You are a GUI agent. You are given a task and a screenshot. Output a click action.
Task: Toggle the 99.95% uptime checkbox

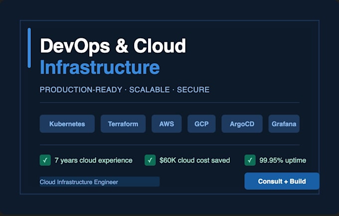[250, 160]
